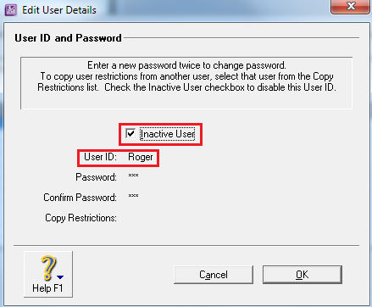Dismiss the dialog with Cancel
The image size is (372, 307).
[214, 275]
